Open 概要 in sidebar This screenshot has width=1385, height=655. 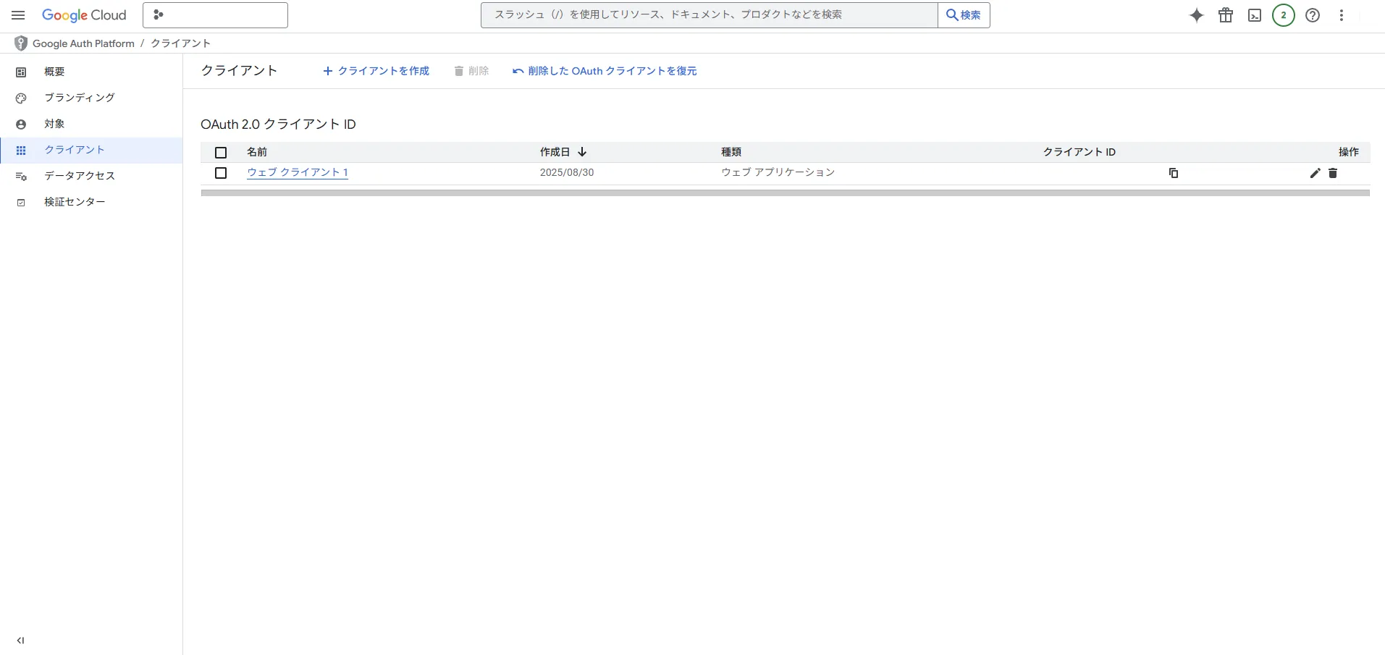coord(91,72)
